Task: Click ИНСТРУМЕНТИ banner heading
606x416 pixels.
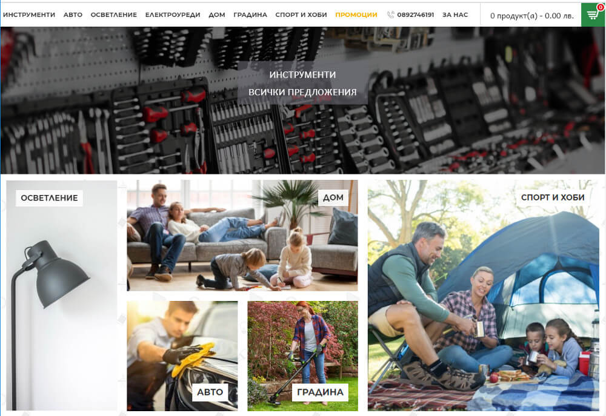Action: tap(302, 74)
